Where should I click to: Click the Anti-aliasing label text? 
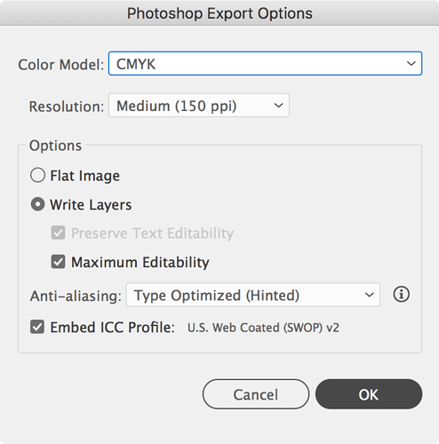pyautogui.click(x=76, y=296)
